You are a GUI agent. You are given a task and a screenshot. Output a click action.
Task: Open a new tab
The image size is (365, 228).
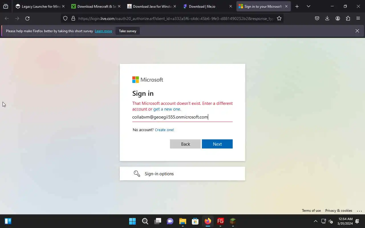(297, 6)
